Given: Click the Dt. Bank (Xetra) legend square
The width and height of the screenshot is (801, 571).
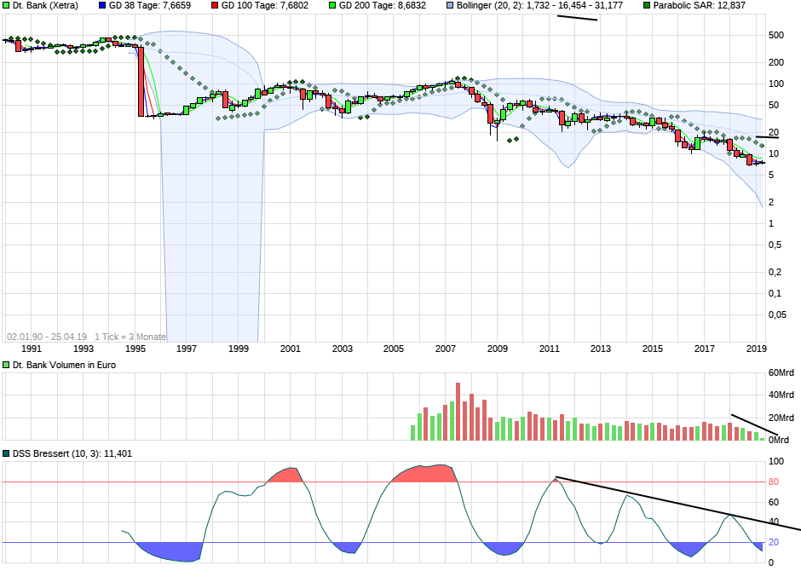Looking at the screenshot, I should click(6, 6).
